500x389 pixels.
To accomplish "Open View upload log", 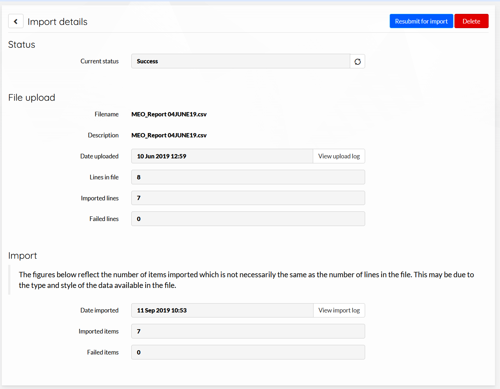I will tap(339, 156).
